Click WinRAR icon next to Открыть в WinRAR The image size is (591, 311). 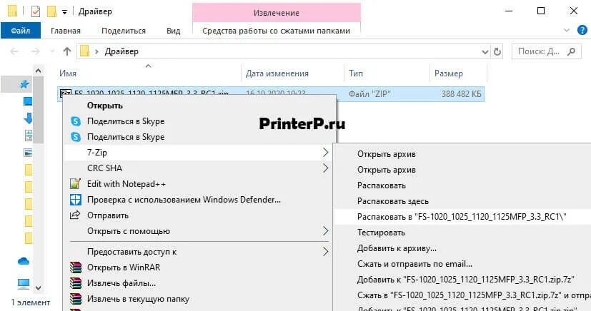[76, 267]
